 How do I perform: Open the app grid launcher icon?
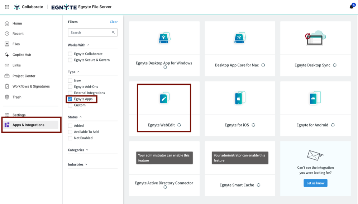click(7, 7)
